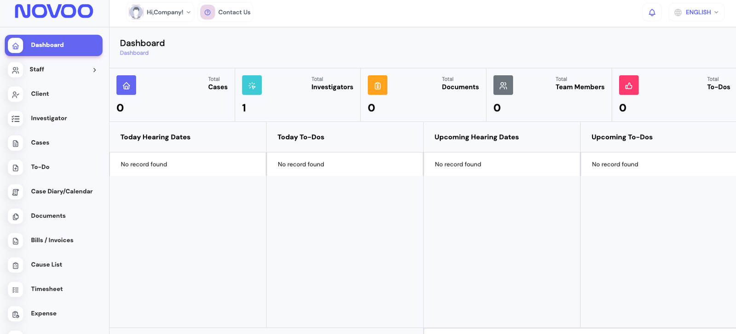Select Bills / Invoices menu item
Image resolution: width=736 pixels, height=334 pixels.
coord(52,240)
